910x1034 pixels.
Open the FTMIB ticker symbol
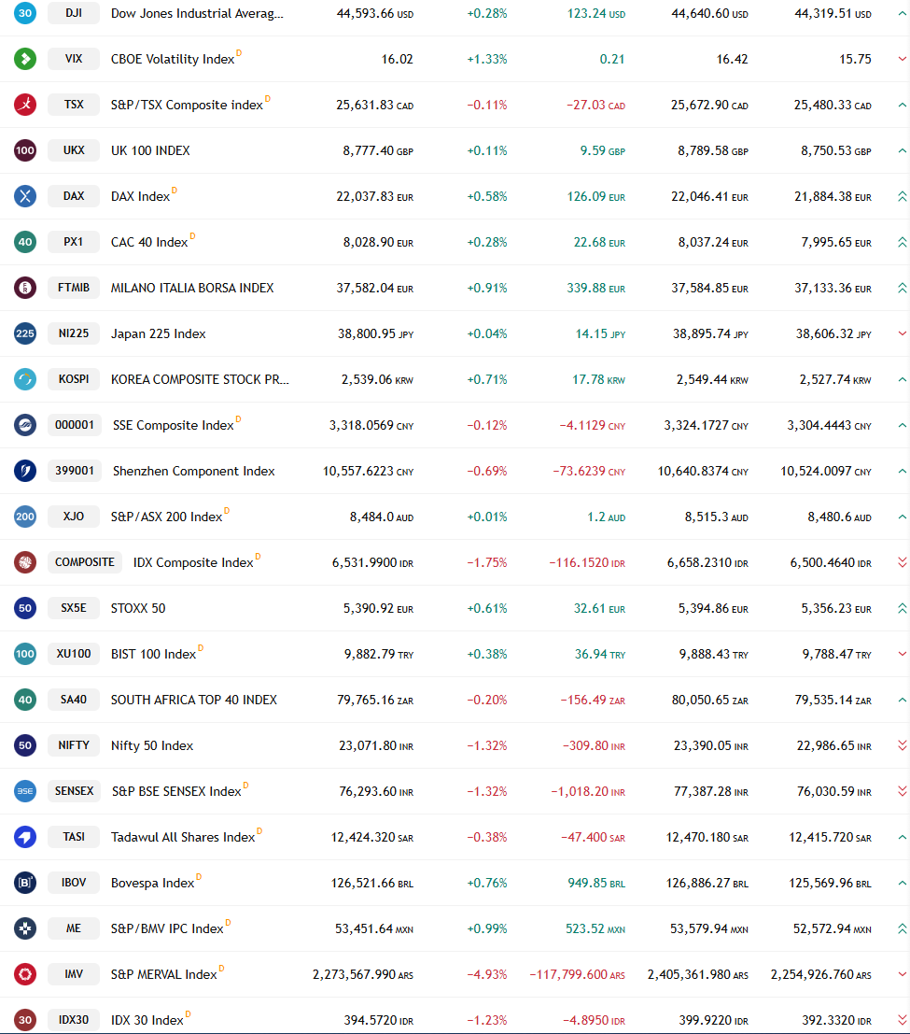tap(74, 288)
